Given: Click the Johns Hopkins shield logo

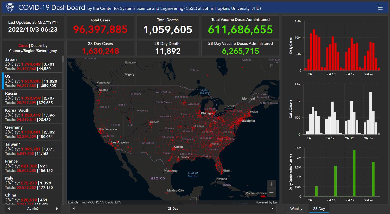Looking at the screenshot, I should click(10, 7).
